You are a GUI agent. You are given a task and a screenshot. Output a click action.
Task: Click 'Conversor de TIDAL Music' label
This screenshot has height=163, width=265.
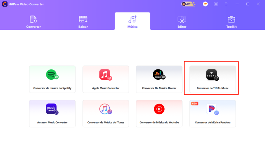212,88
